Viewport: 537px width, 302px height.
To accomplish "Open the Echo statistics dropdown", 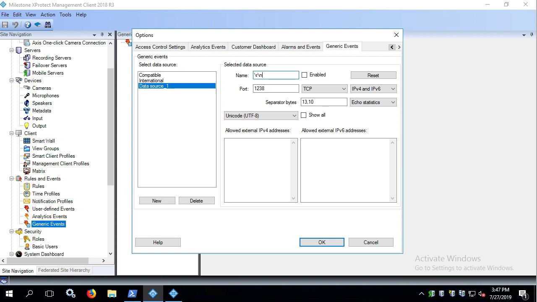I will coord(373,102).
